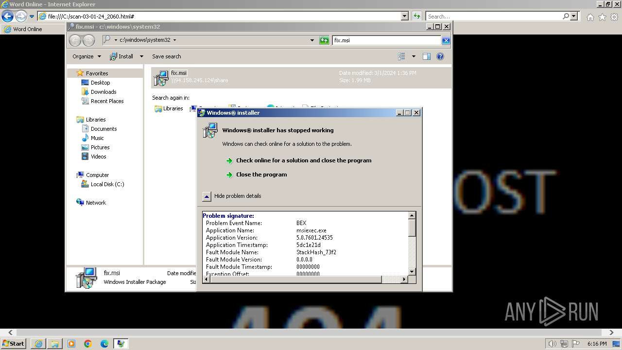This screenshot has width=622, height=350.
Task: Open Windows Media Player from taskbar
Action: click(x=71, y=344)
